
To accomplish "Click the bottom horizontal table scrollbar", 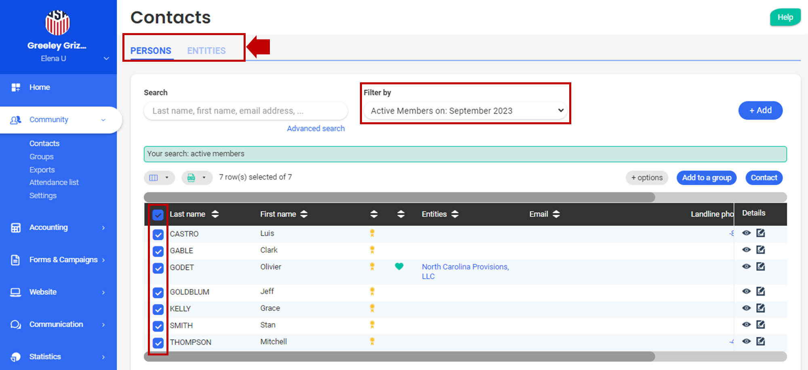I will coord(399,356).
